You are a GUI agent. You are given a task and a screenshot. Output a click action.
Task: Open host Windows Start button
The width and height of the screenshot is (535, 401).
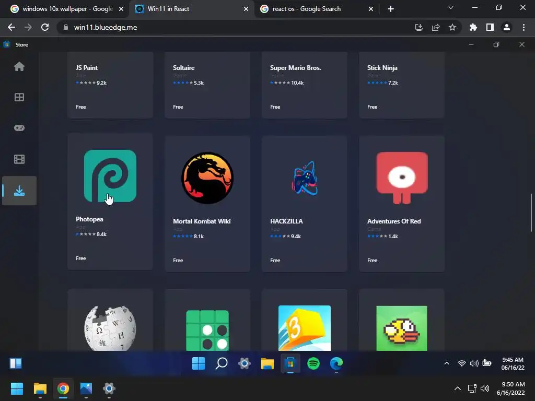(17, 388)
